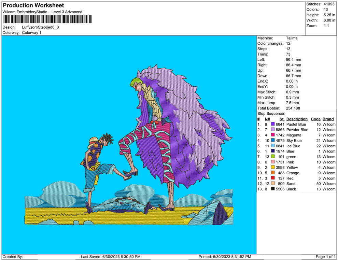338x260 pixels.
Task: Click the Description column header
Action: click(x=297, y=119)
